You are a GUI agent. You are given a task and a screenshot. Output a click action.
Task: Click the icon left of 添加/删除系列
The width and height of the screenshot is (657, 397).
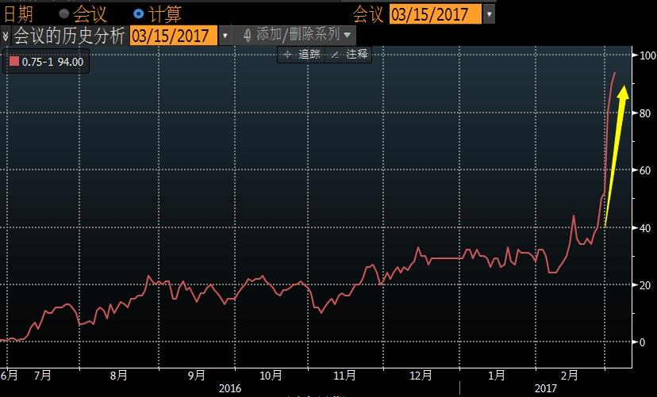click(x=247, y=35)
